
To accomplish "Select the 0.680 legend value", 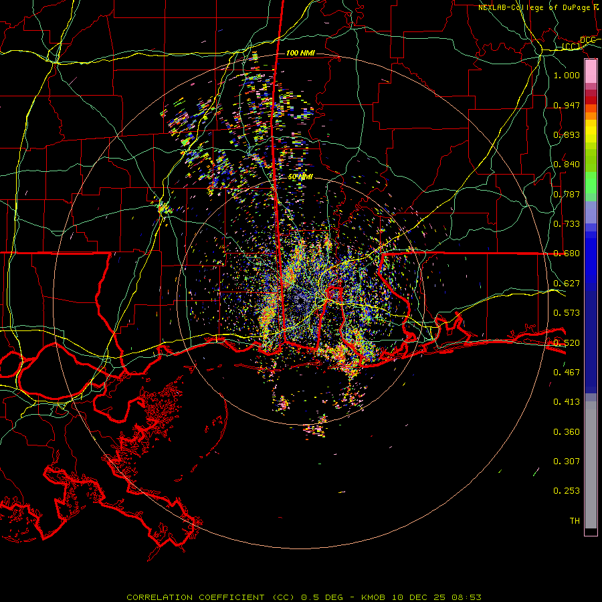I will click(x=567, y=254).
